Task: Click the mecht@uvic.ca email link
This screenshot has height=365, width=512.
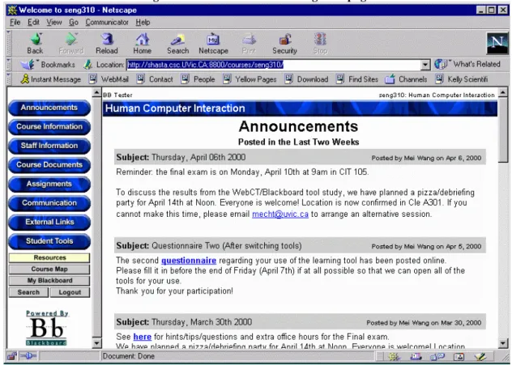Action: tap(280, 214)
